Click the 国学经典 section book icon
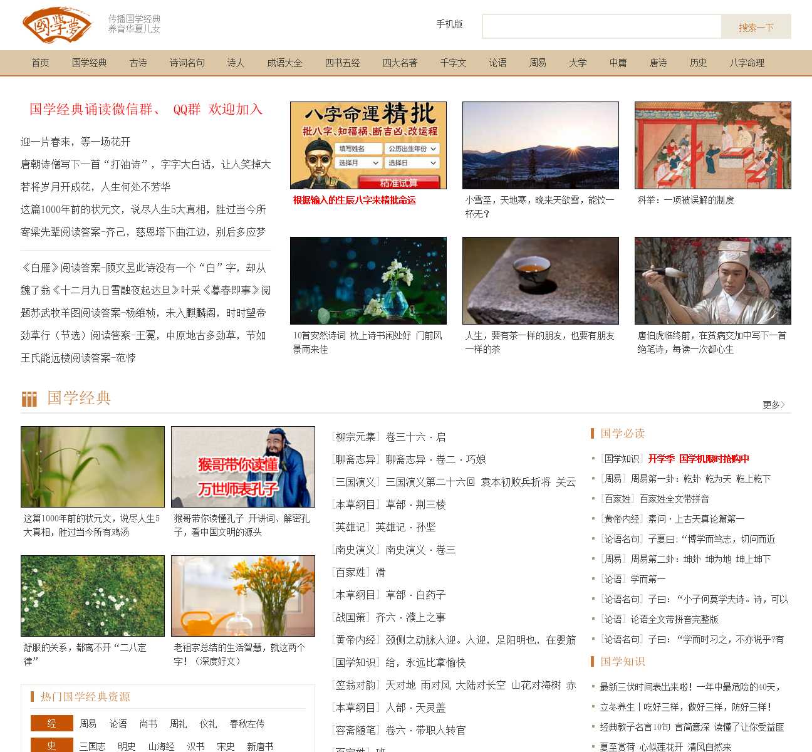This screenshot has height=752, width=812. [29, 399]
